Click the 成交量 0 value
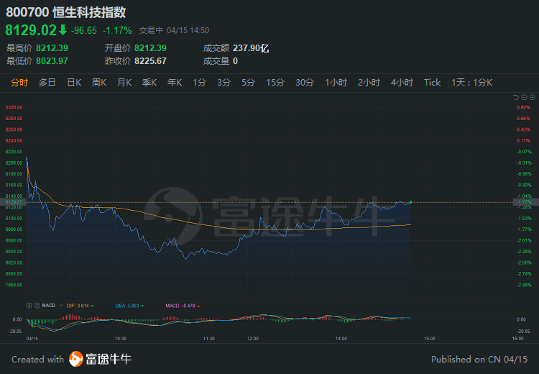This screenshot has height=374, width=539. [x=236, y=61]
